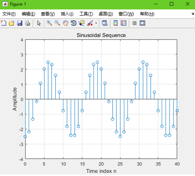The height and width of the screenshot is (176, 195).
Task: Open the 文件(F) menu
Action: (x=9, y=14)
